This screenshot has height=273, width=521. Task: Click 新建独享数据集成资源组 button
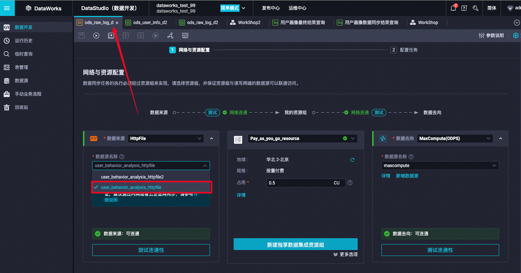coord(295,245)
